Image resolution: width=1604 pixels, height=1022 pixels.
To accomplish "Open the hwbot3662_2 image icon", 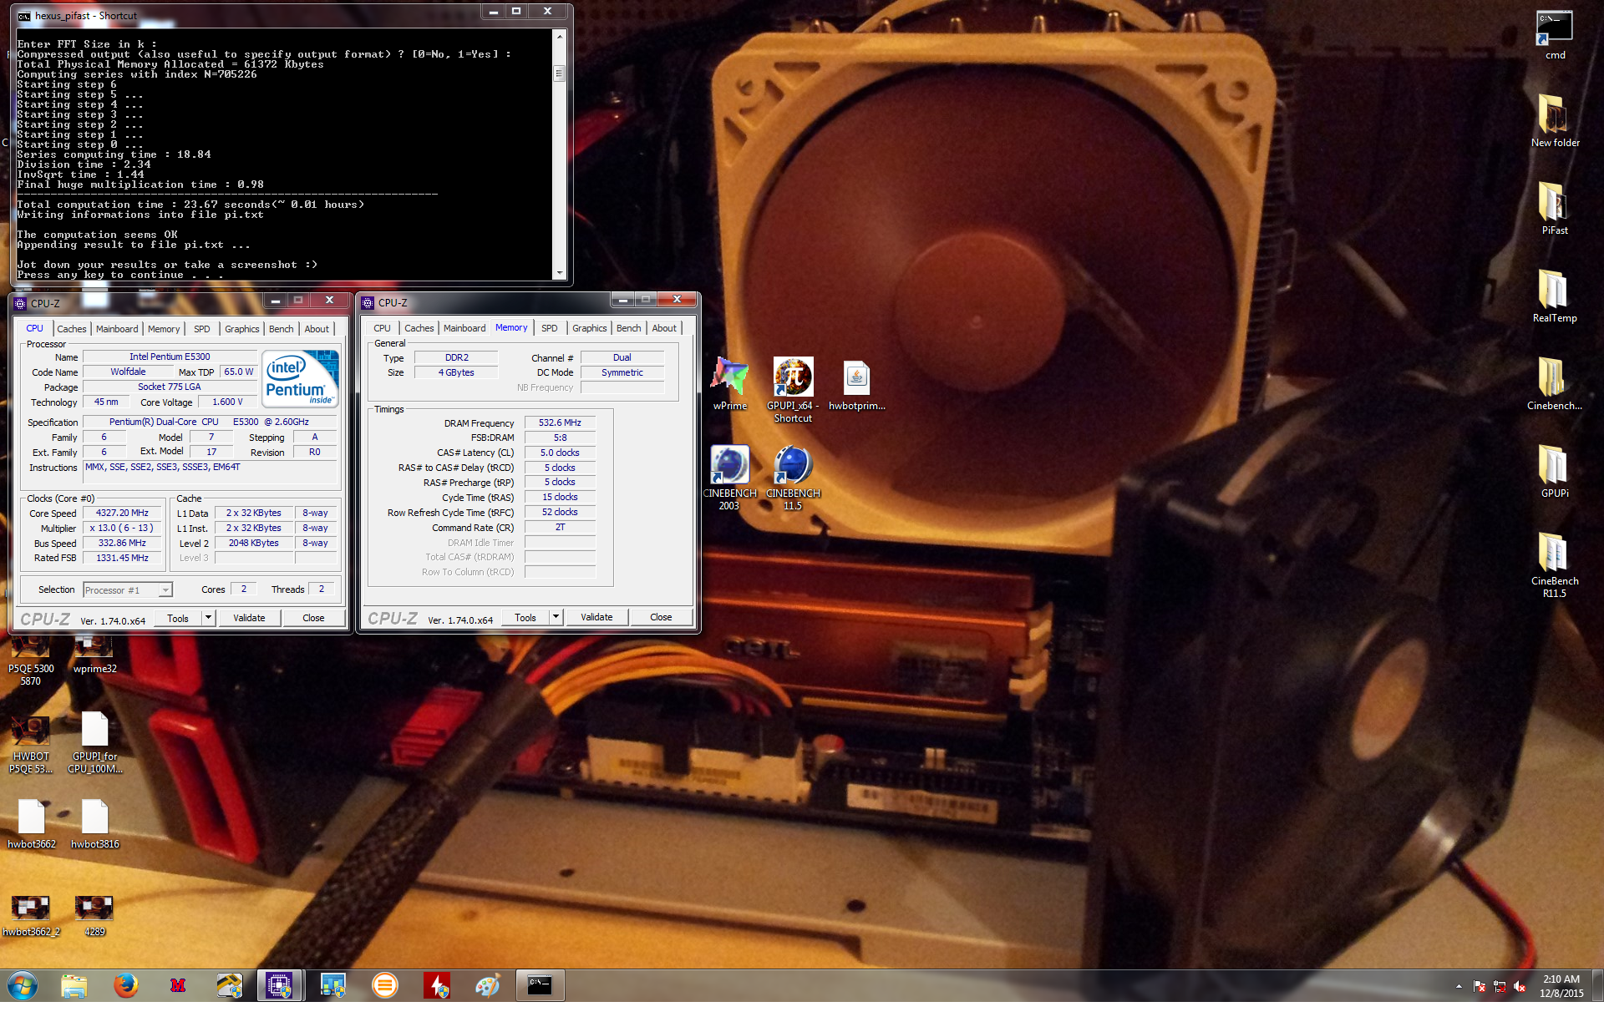I will point(31,916).
